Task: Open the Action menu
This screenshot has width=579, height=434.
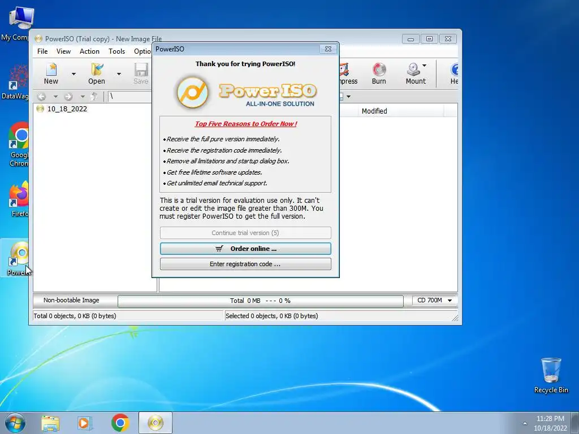Action: tap(89, 51)
